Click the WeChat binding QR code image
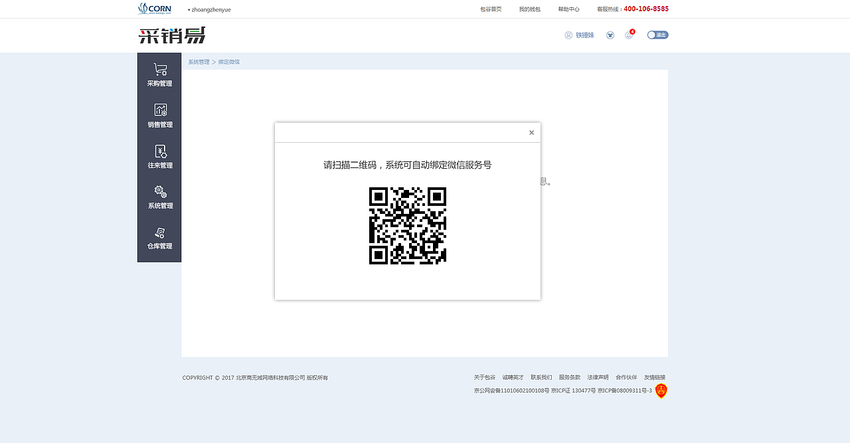The width and height of the screenshot is (850, 443). [x=407, y=226]
